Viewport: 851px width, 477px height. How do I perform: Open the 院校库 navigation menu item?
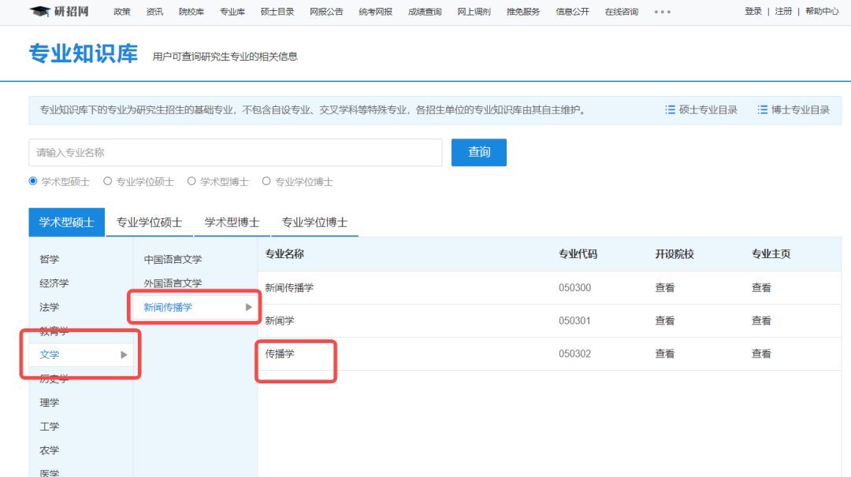coord(191,11)
